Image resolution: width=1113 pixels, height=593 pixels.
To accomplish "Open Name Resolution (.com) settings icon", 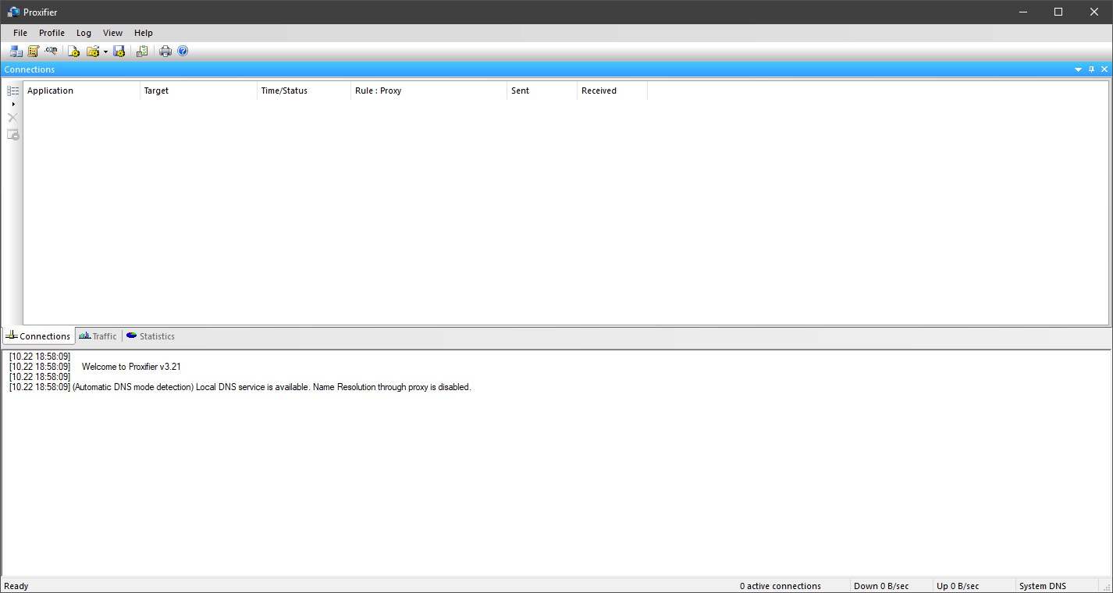I will pos(51,51).
